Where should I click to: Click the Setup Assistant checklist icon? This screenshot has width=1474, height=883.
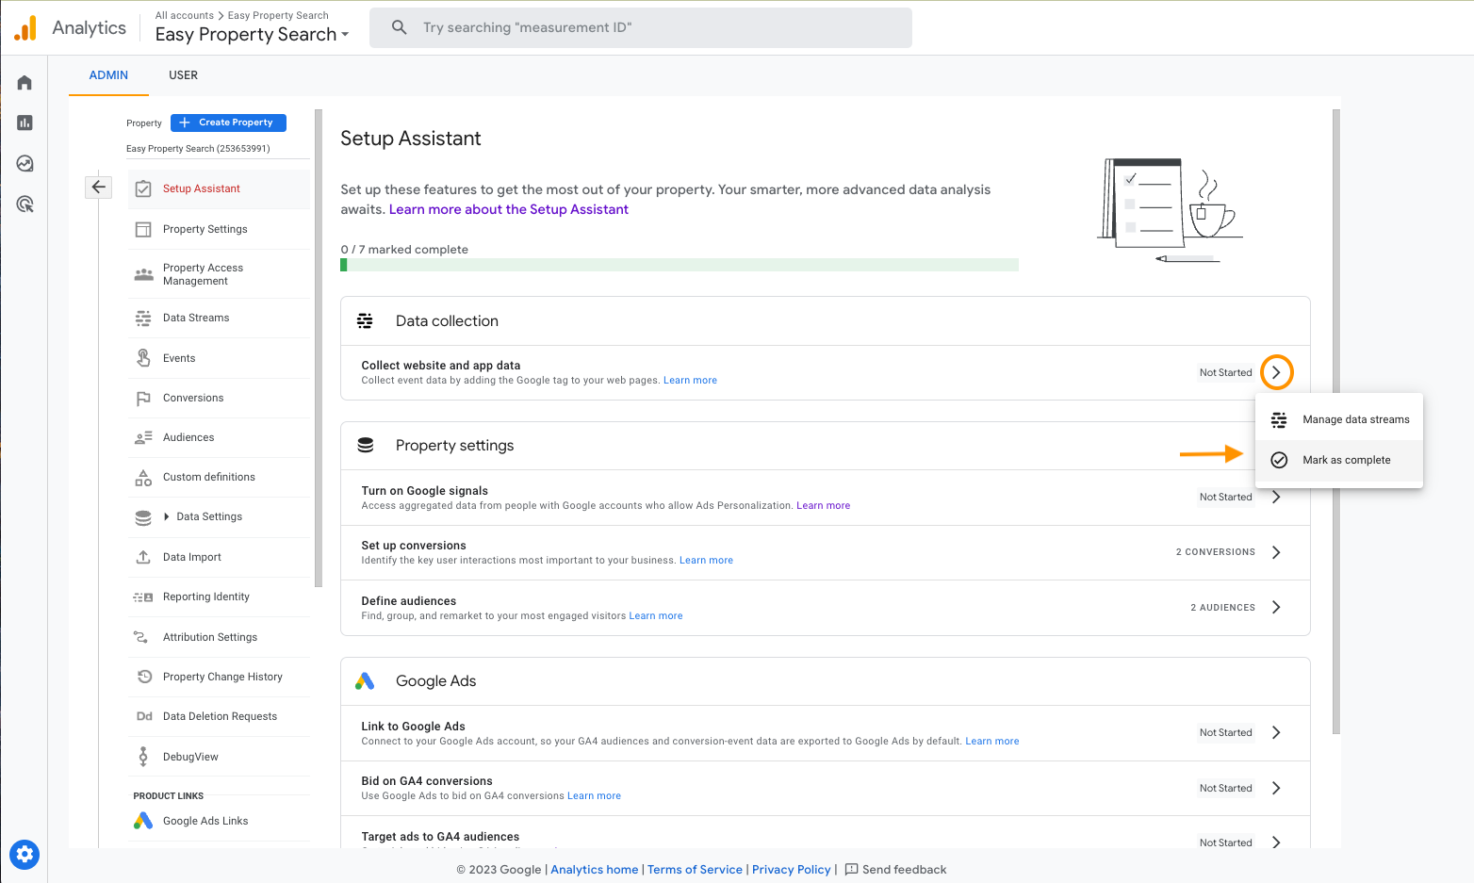[x=143, y=188]
